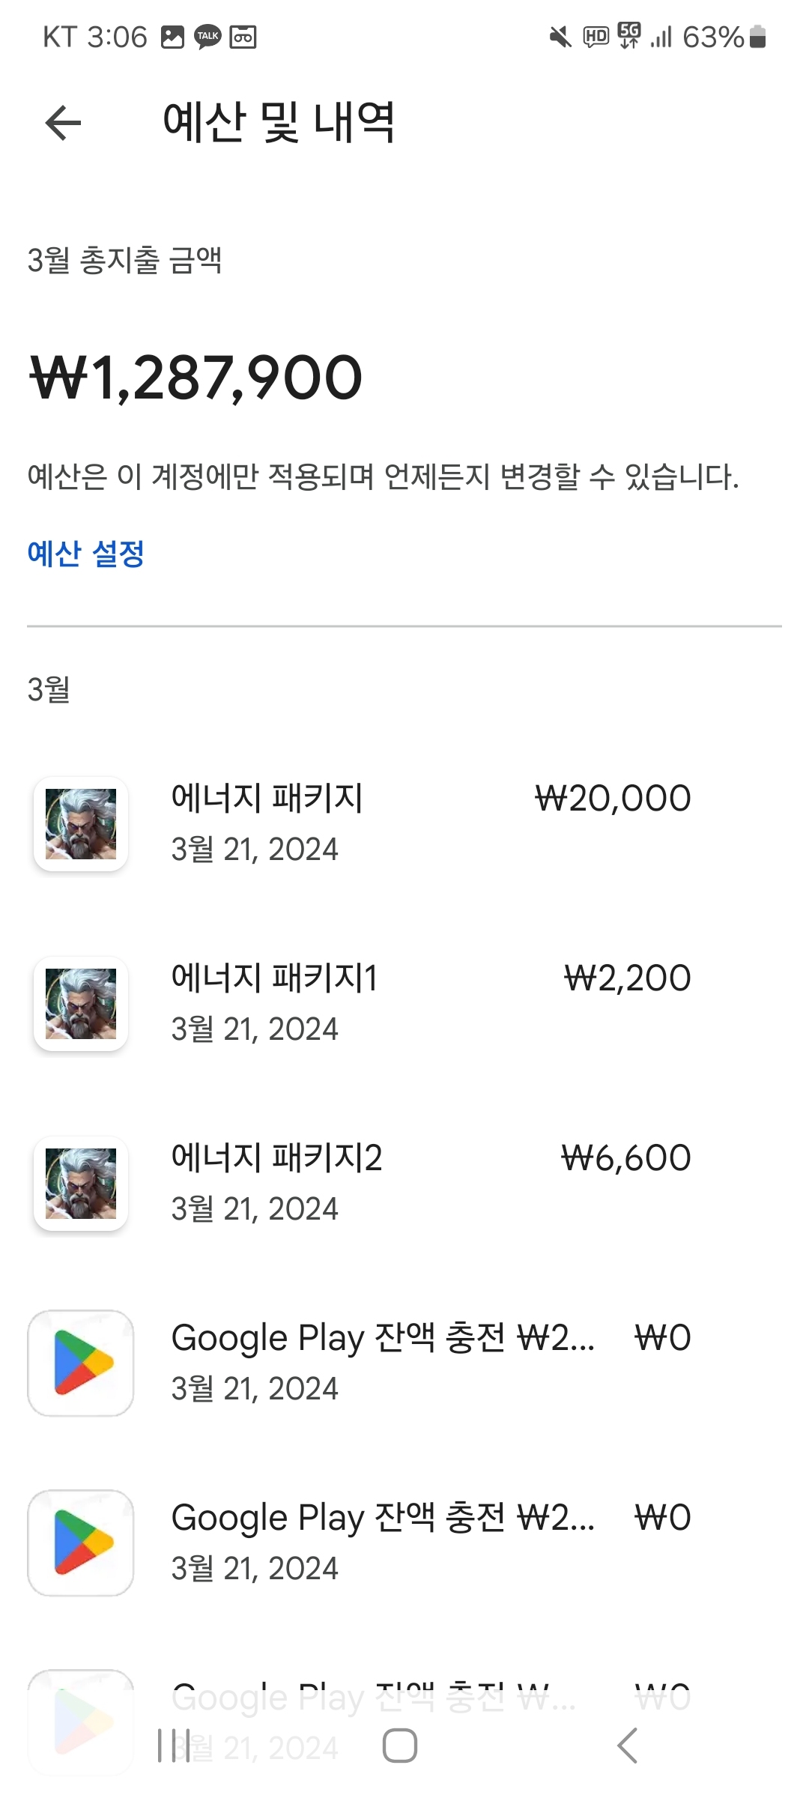Tap the muted sound status icon
809x1798 pixels.
tap(560, 37)
